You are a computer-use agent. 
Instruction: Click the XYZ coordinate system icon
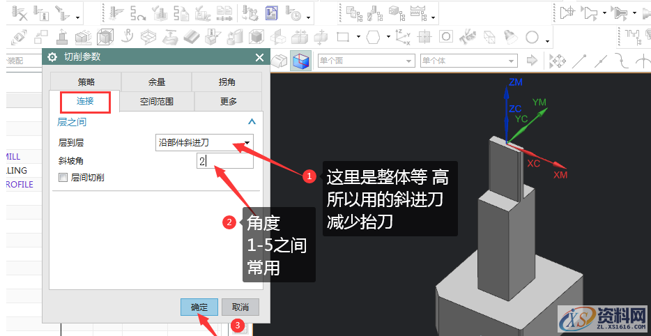click(x=402, y=37)
